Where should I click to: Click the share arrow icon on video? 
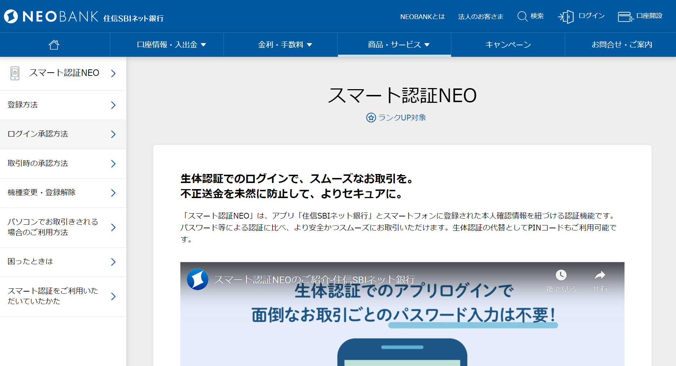coord(600,275)
